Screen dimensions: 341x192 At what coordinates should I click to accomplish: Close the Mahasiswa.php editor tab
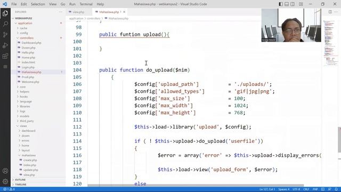[x=124, y=12]
